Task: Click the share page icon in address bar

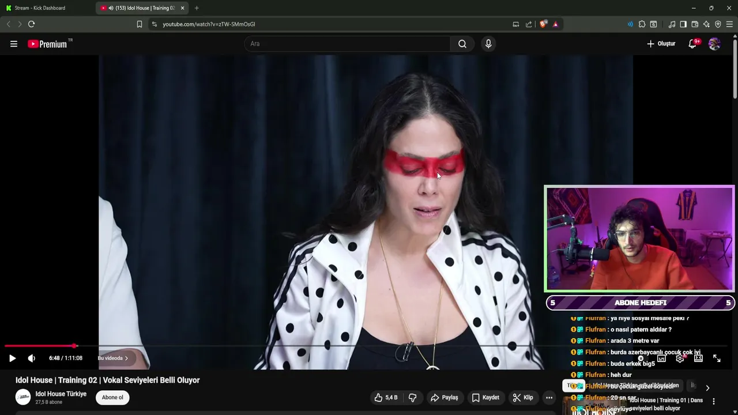Action: pos(529,24)
